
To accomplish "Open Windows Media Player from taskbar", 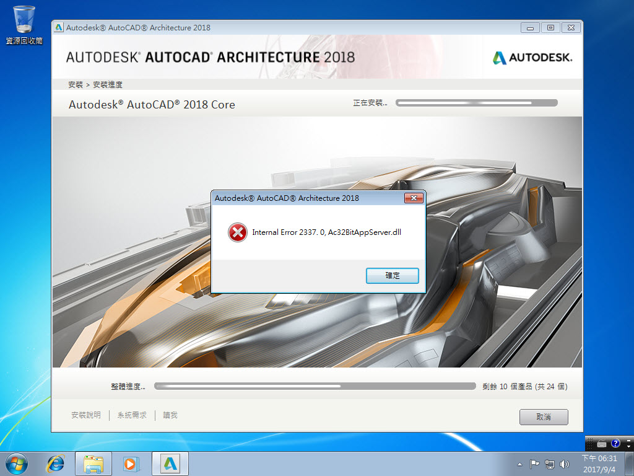I will click(x=131, y=464).
